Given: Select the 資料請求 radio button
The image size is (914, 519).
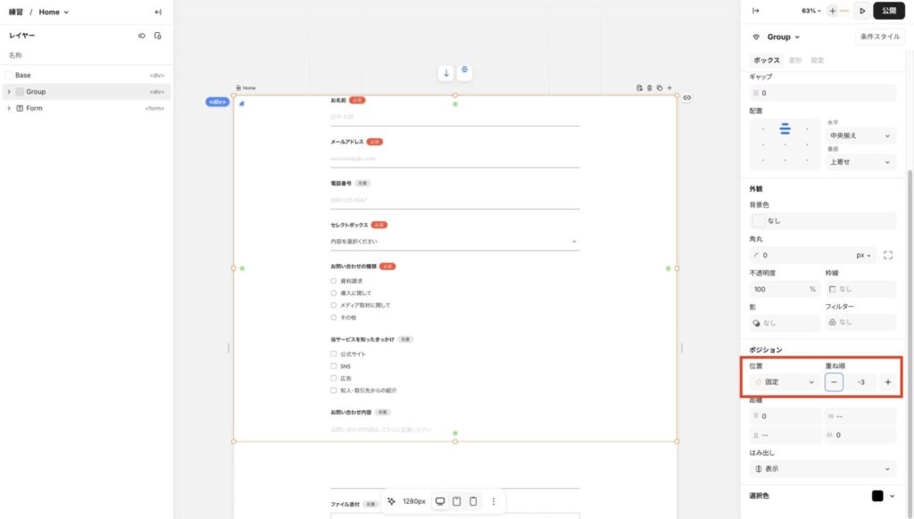Looking at the screenshot, I should pos(334,281).
